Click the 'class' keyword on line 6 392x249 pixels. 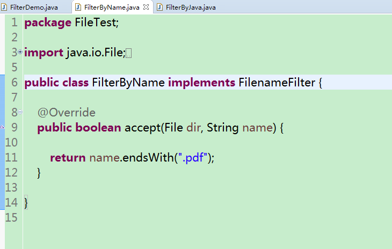coord(76,83)
